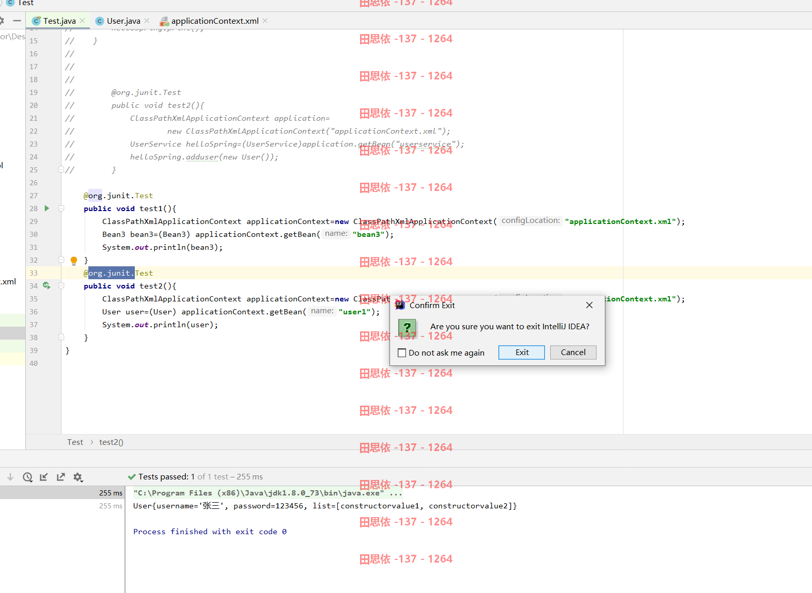Click the User.java class icon on tab
The height and width of the screenshot is (593, 812).
coord(100,21)
